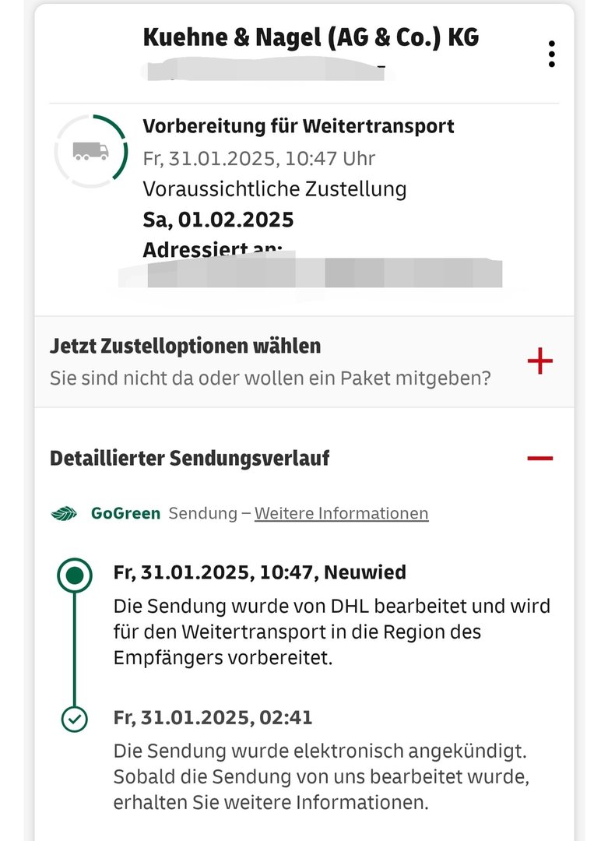The width and height of the screenshot is (608, 841).
Task: Tap the Fr, 31.01.2025, 02:41 entry heading
Action: click(x=213, y=718)
